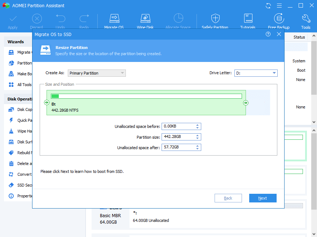This screenshot has height=237, width=317.
Task: Click the Boot status cell
Action: point(301,70)
